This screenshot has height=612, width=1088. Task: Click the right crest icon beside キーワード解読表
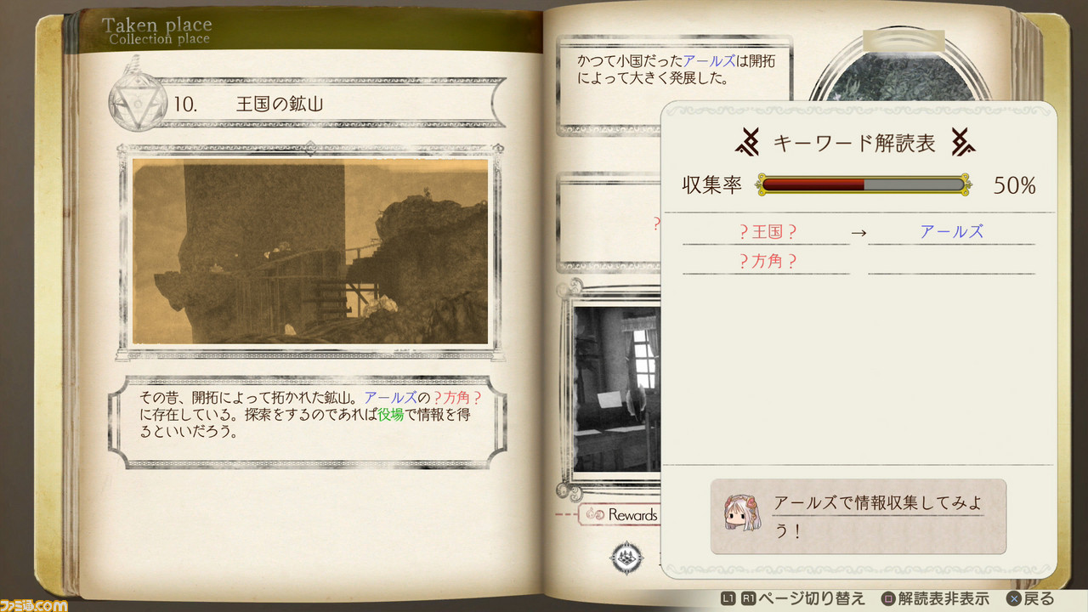(x=962, y=142)
